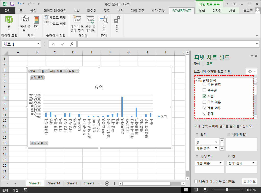Click 로그인 (Sign in) link
The image size is (261, 193).
coord(248,10)
